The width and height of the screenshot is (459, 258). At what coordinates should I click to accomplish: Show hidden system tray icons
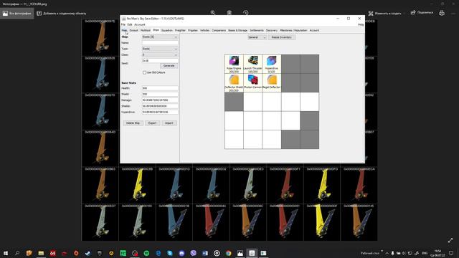click(387, 253)
